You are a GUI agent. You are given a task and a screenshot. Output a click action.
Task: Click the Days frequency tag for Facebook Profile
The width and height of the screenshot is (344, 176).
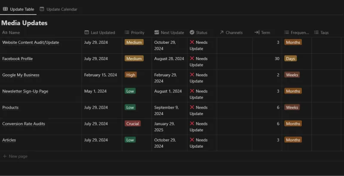291,58
